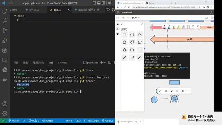
Task: Pick the yellow highlighter in the pen tray
Action: click(x=179, y=27)
